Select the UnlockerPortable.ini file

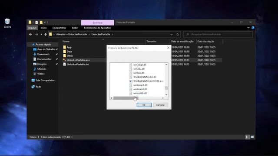[78, 64]
